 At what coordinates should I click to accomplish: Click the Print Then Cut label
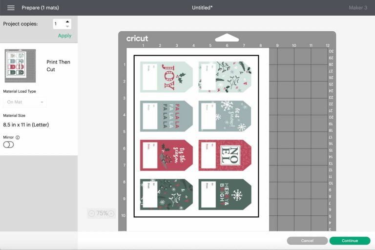(59, 65)
